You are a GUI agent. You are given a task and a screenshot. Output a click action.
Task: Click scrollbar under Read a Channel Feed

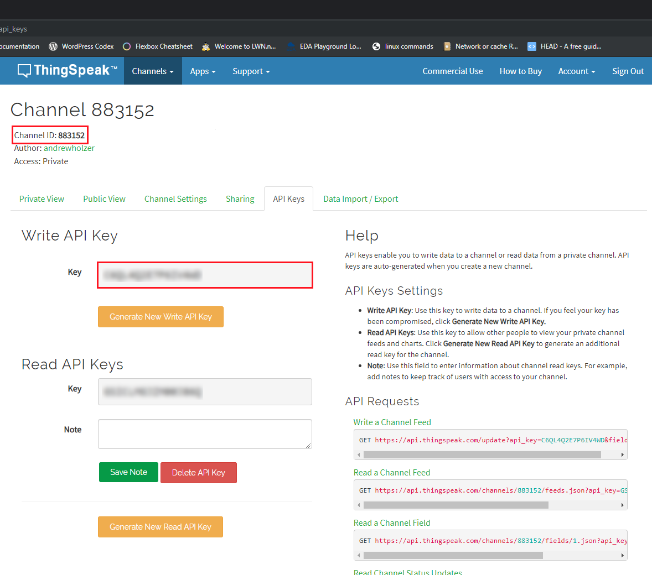click(456, 505)
